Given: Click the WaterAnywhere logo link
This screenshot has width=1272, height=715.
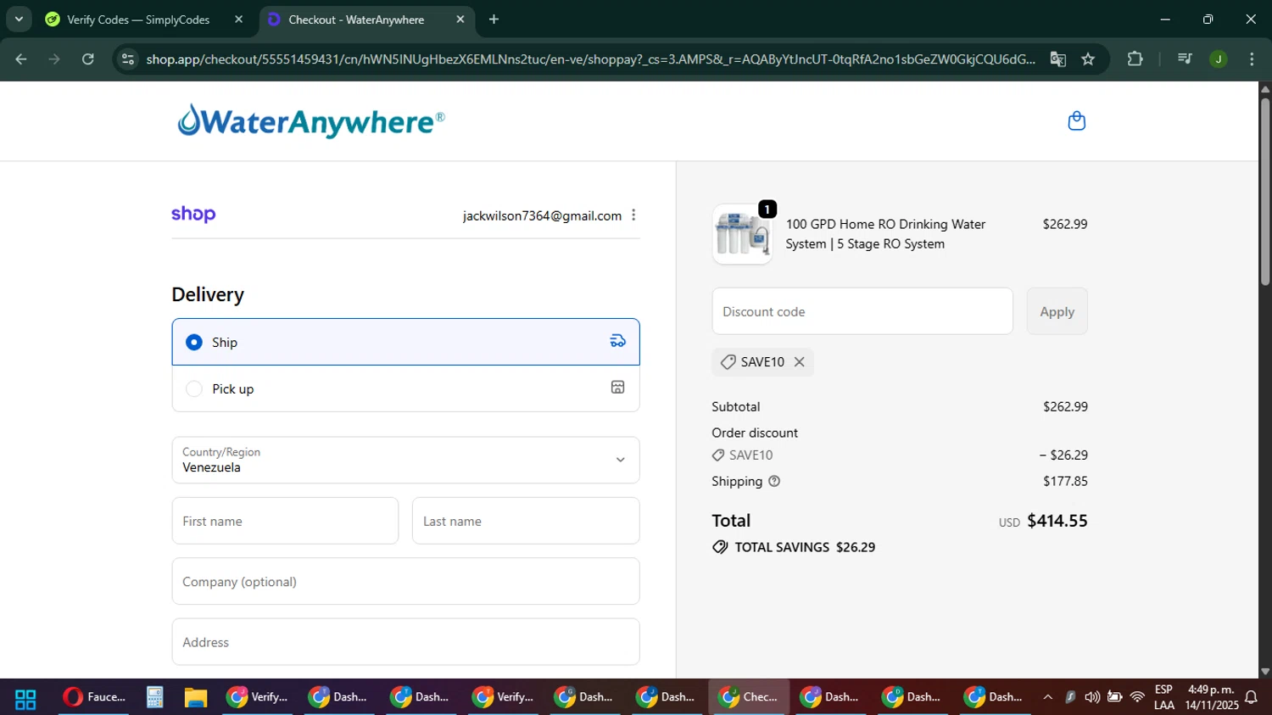Looking at the screenshot, I should [310, 121].
